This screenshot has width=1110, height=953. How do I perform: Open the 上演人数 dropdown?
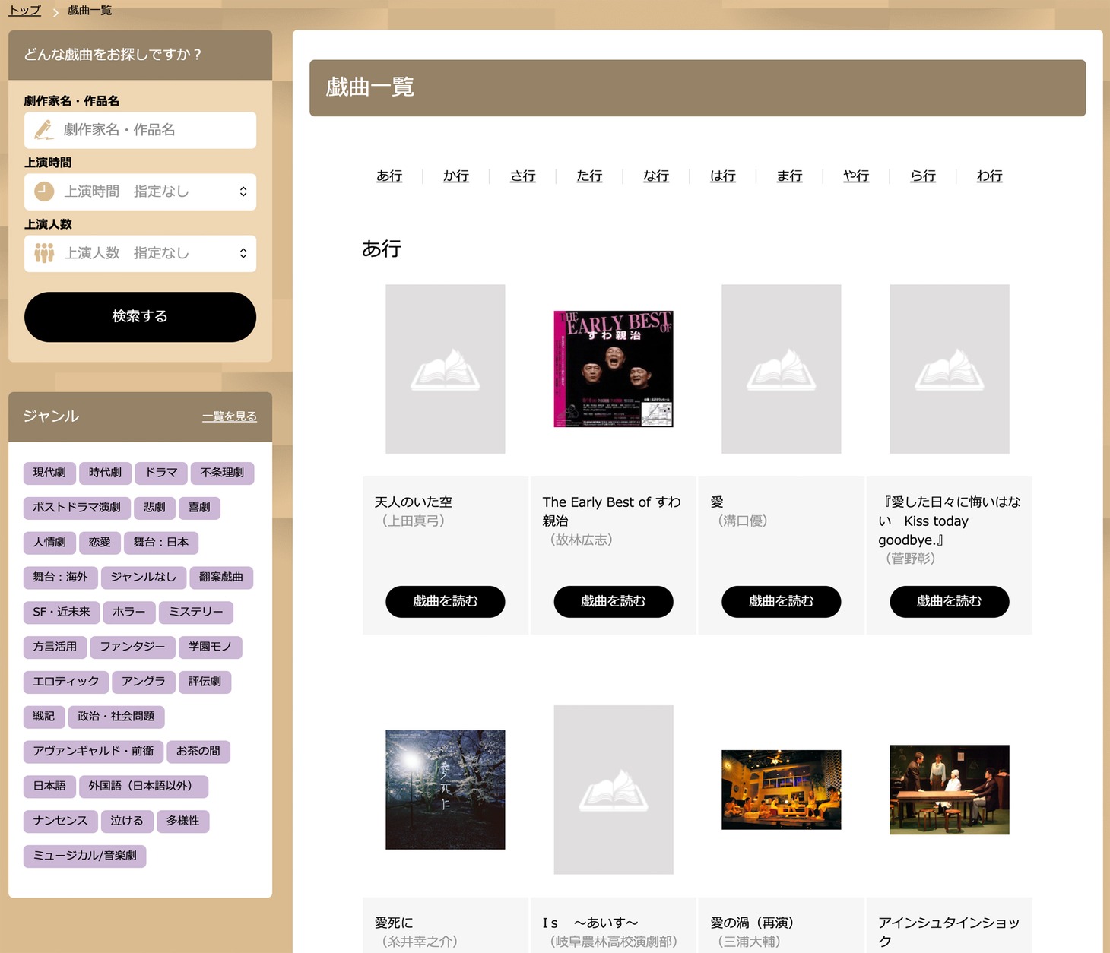click(140, 253)
